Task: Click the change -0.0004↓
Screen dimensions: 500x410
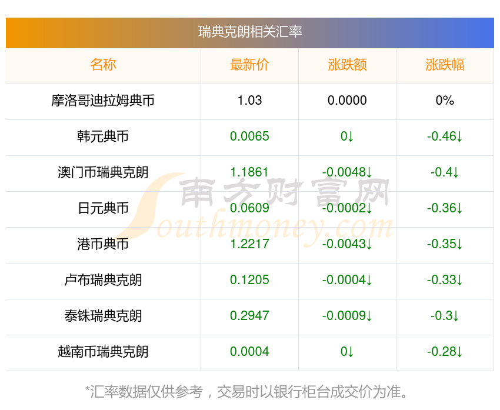Action: click(x=347, y=280)
